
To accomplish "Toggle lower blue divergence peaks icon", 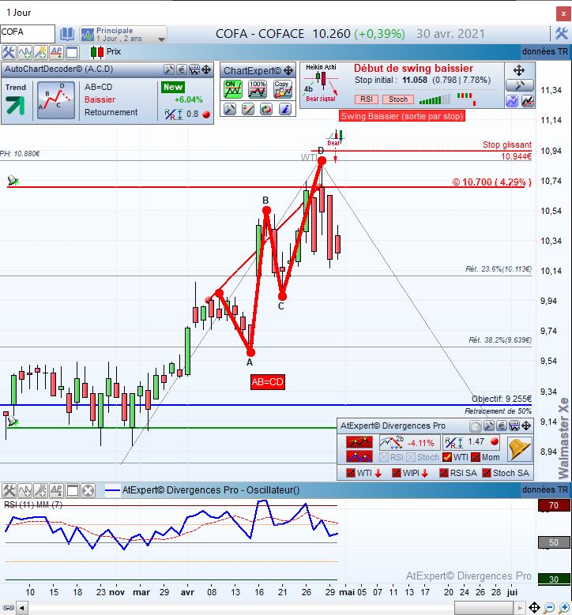I will click(359, 456).
